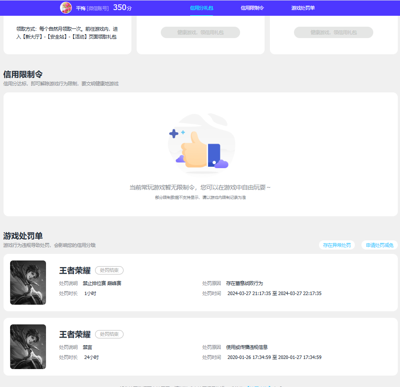This screenshot has height=387, width=400.
Task: Click the [微信账号] account label
Action: coord(98,8)
